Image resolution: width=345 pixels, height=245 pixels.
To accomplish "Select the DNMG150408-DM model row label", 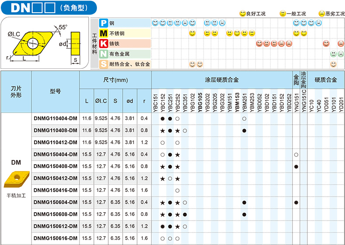I will tap(55, 167).
